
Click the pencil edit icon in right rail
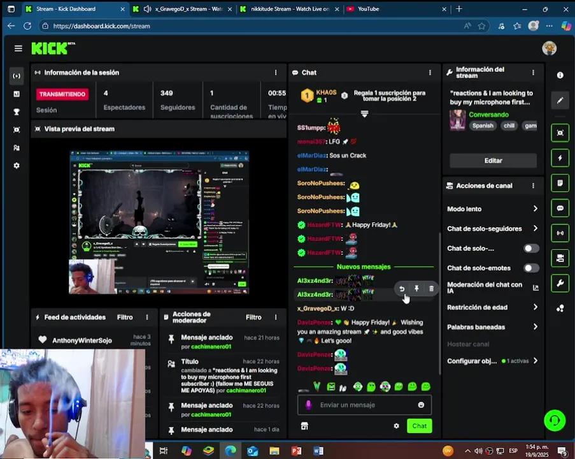point(560,100)
